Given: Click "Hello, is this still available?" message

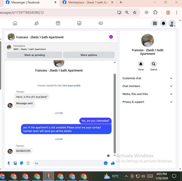Looking at the screenshot, I should [x=32, y=97].
